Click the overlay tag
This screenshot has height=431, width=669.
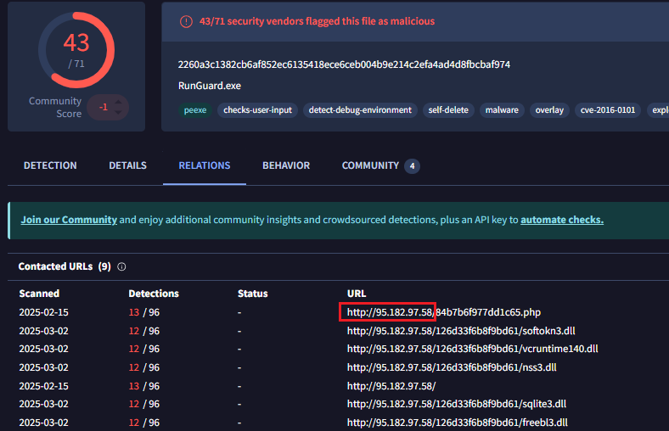549,110
